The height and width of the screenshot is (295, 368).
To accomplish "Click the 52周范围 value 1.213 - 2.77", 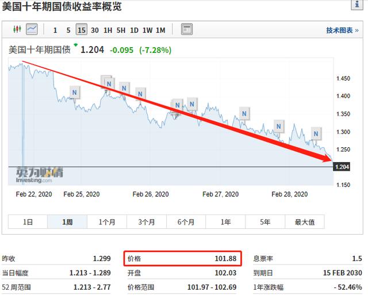I will pos(92,287).
